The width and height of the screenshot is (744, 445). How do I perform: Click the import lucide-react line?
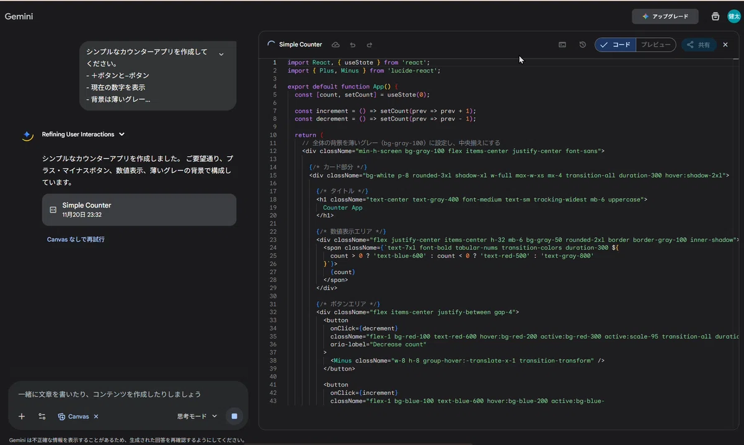click(364, 71)
